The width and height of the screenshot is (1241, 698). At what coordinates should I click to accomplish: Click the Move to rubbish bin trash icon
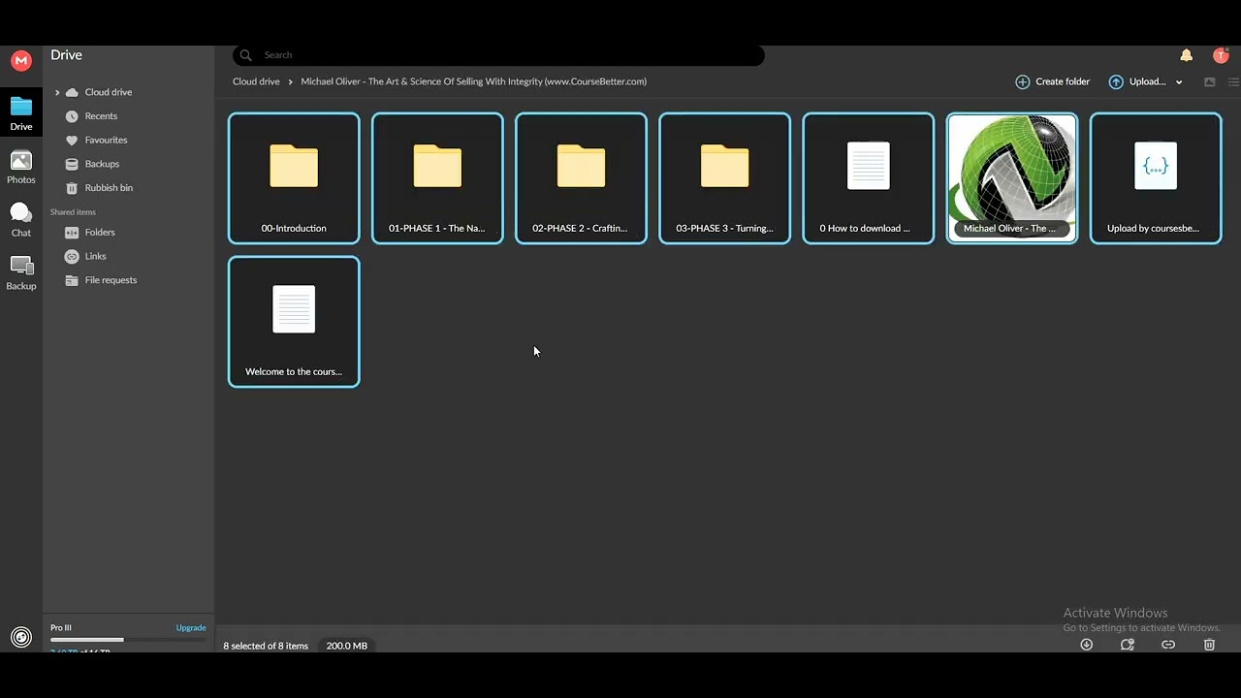[x=1209, y=645]
